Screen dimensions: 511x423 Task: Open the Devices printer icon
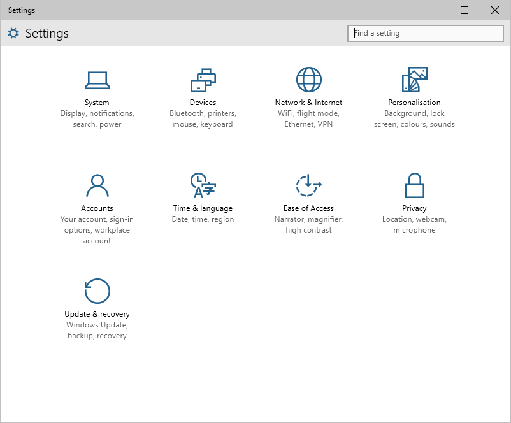pyautogui.click(x=203, y=80)
